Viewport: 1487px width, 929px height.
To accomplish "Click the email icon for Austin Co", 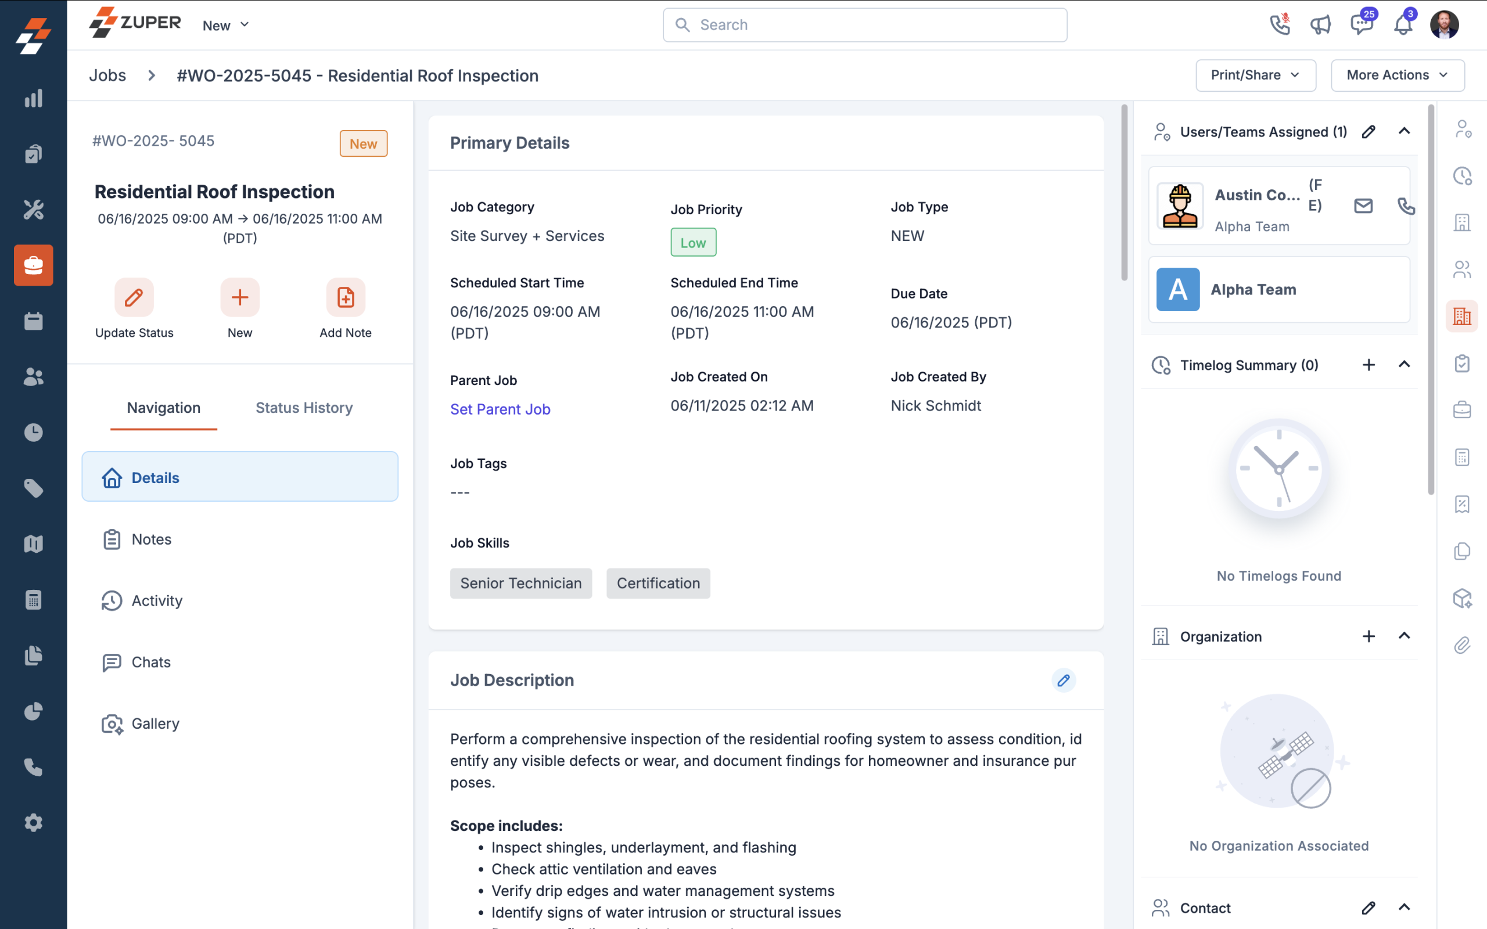I will 1363,206.
